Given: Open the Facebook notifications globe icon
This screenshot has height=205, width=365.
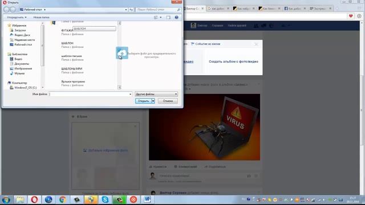Looking at the screenshot, I should (271, 26).
